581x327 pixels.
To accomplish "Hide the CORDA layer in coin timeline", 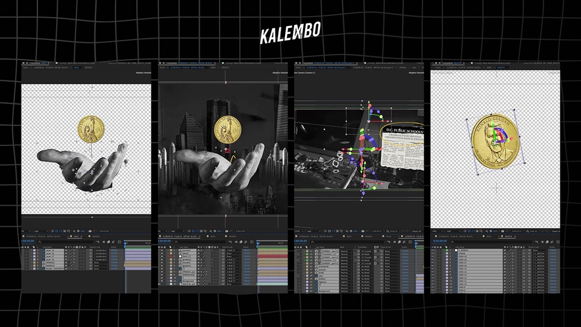I will (432, 253).
